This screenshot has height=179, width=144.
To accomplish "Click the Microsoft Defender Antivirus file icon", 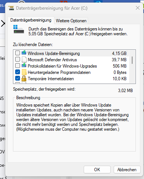I will coord(24,59).
